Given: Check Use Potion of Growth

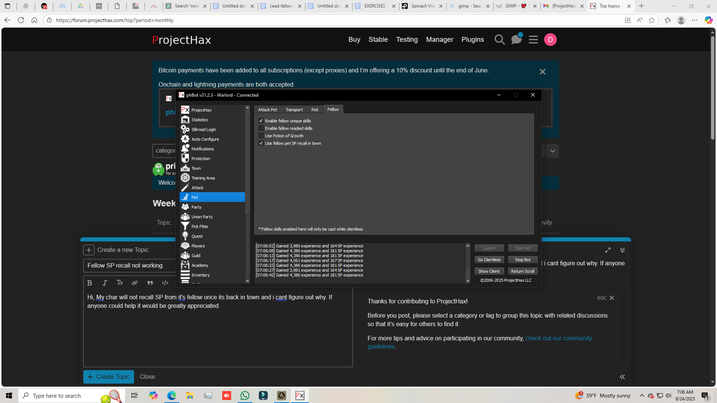Looking at the screenshot, I should [261, 136].
